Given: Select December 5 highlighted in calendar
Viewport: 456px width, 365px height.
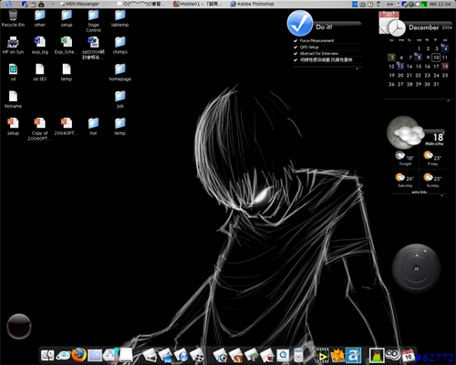Looking at the screenshot, I should click(391, 57).
